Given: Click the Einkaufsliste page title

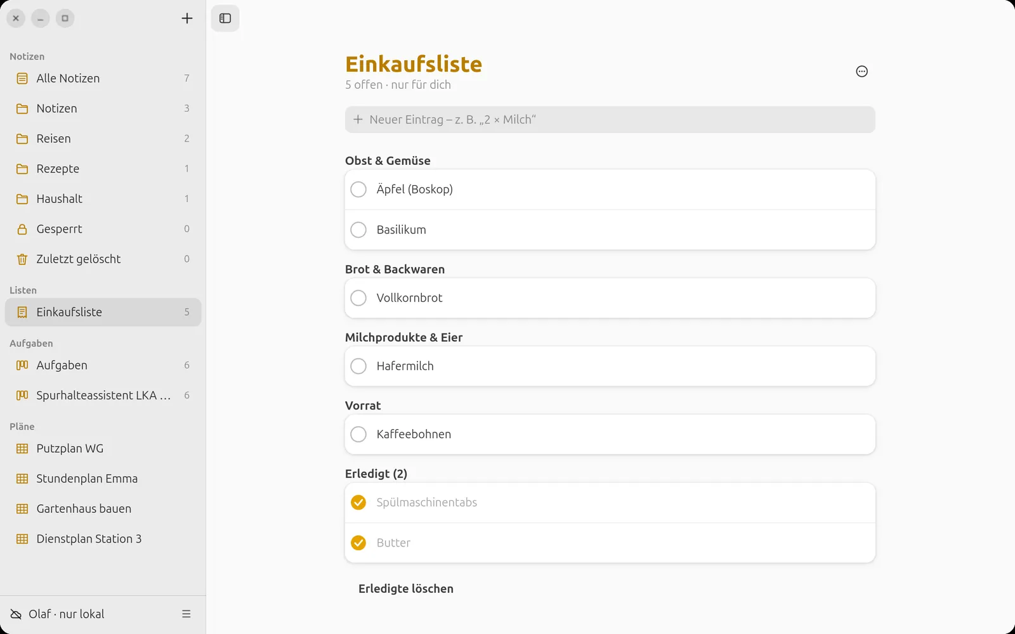Looking at the screenshot, I should pyautogui.click(x=414, y=64).
